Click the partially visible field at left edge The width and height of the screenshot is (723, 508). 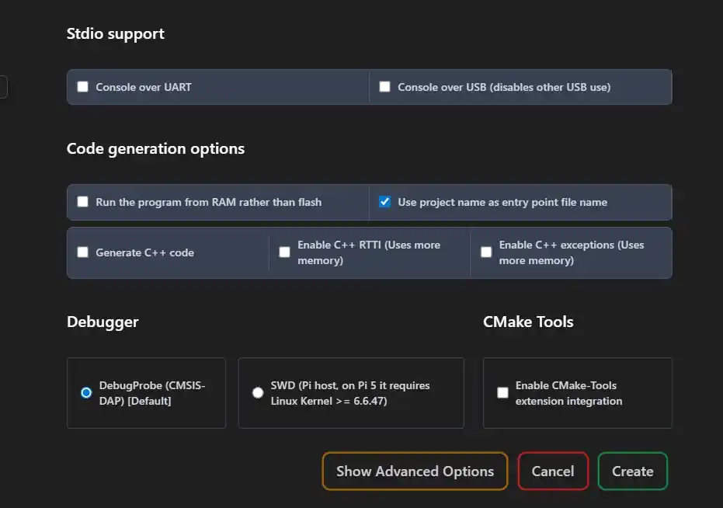[x=3, y=87]
